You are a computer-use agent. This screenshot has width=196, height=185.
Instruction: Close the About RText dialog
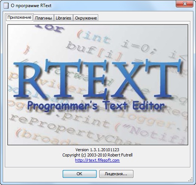point(184,4)
